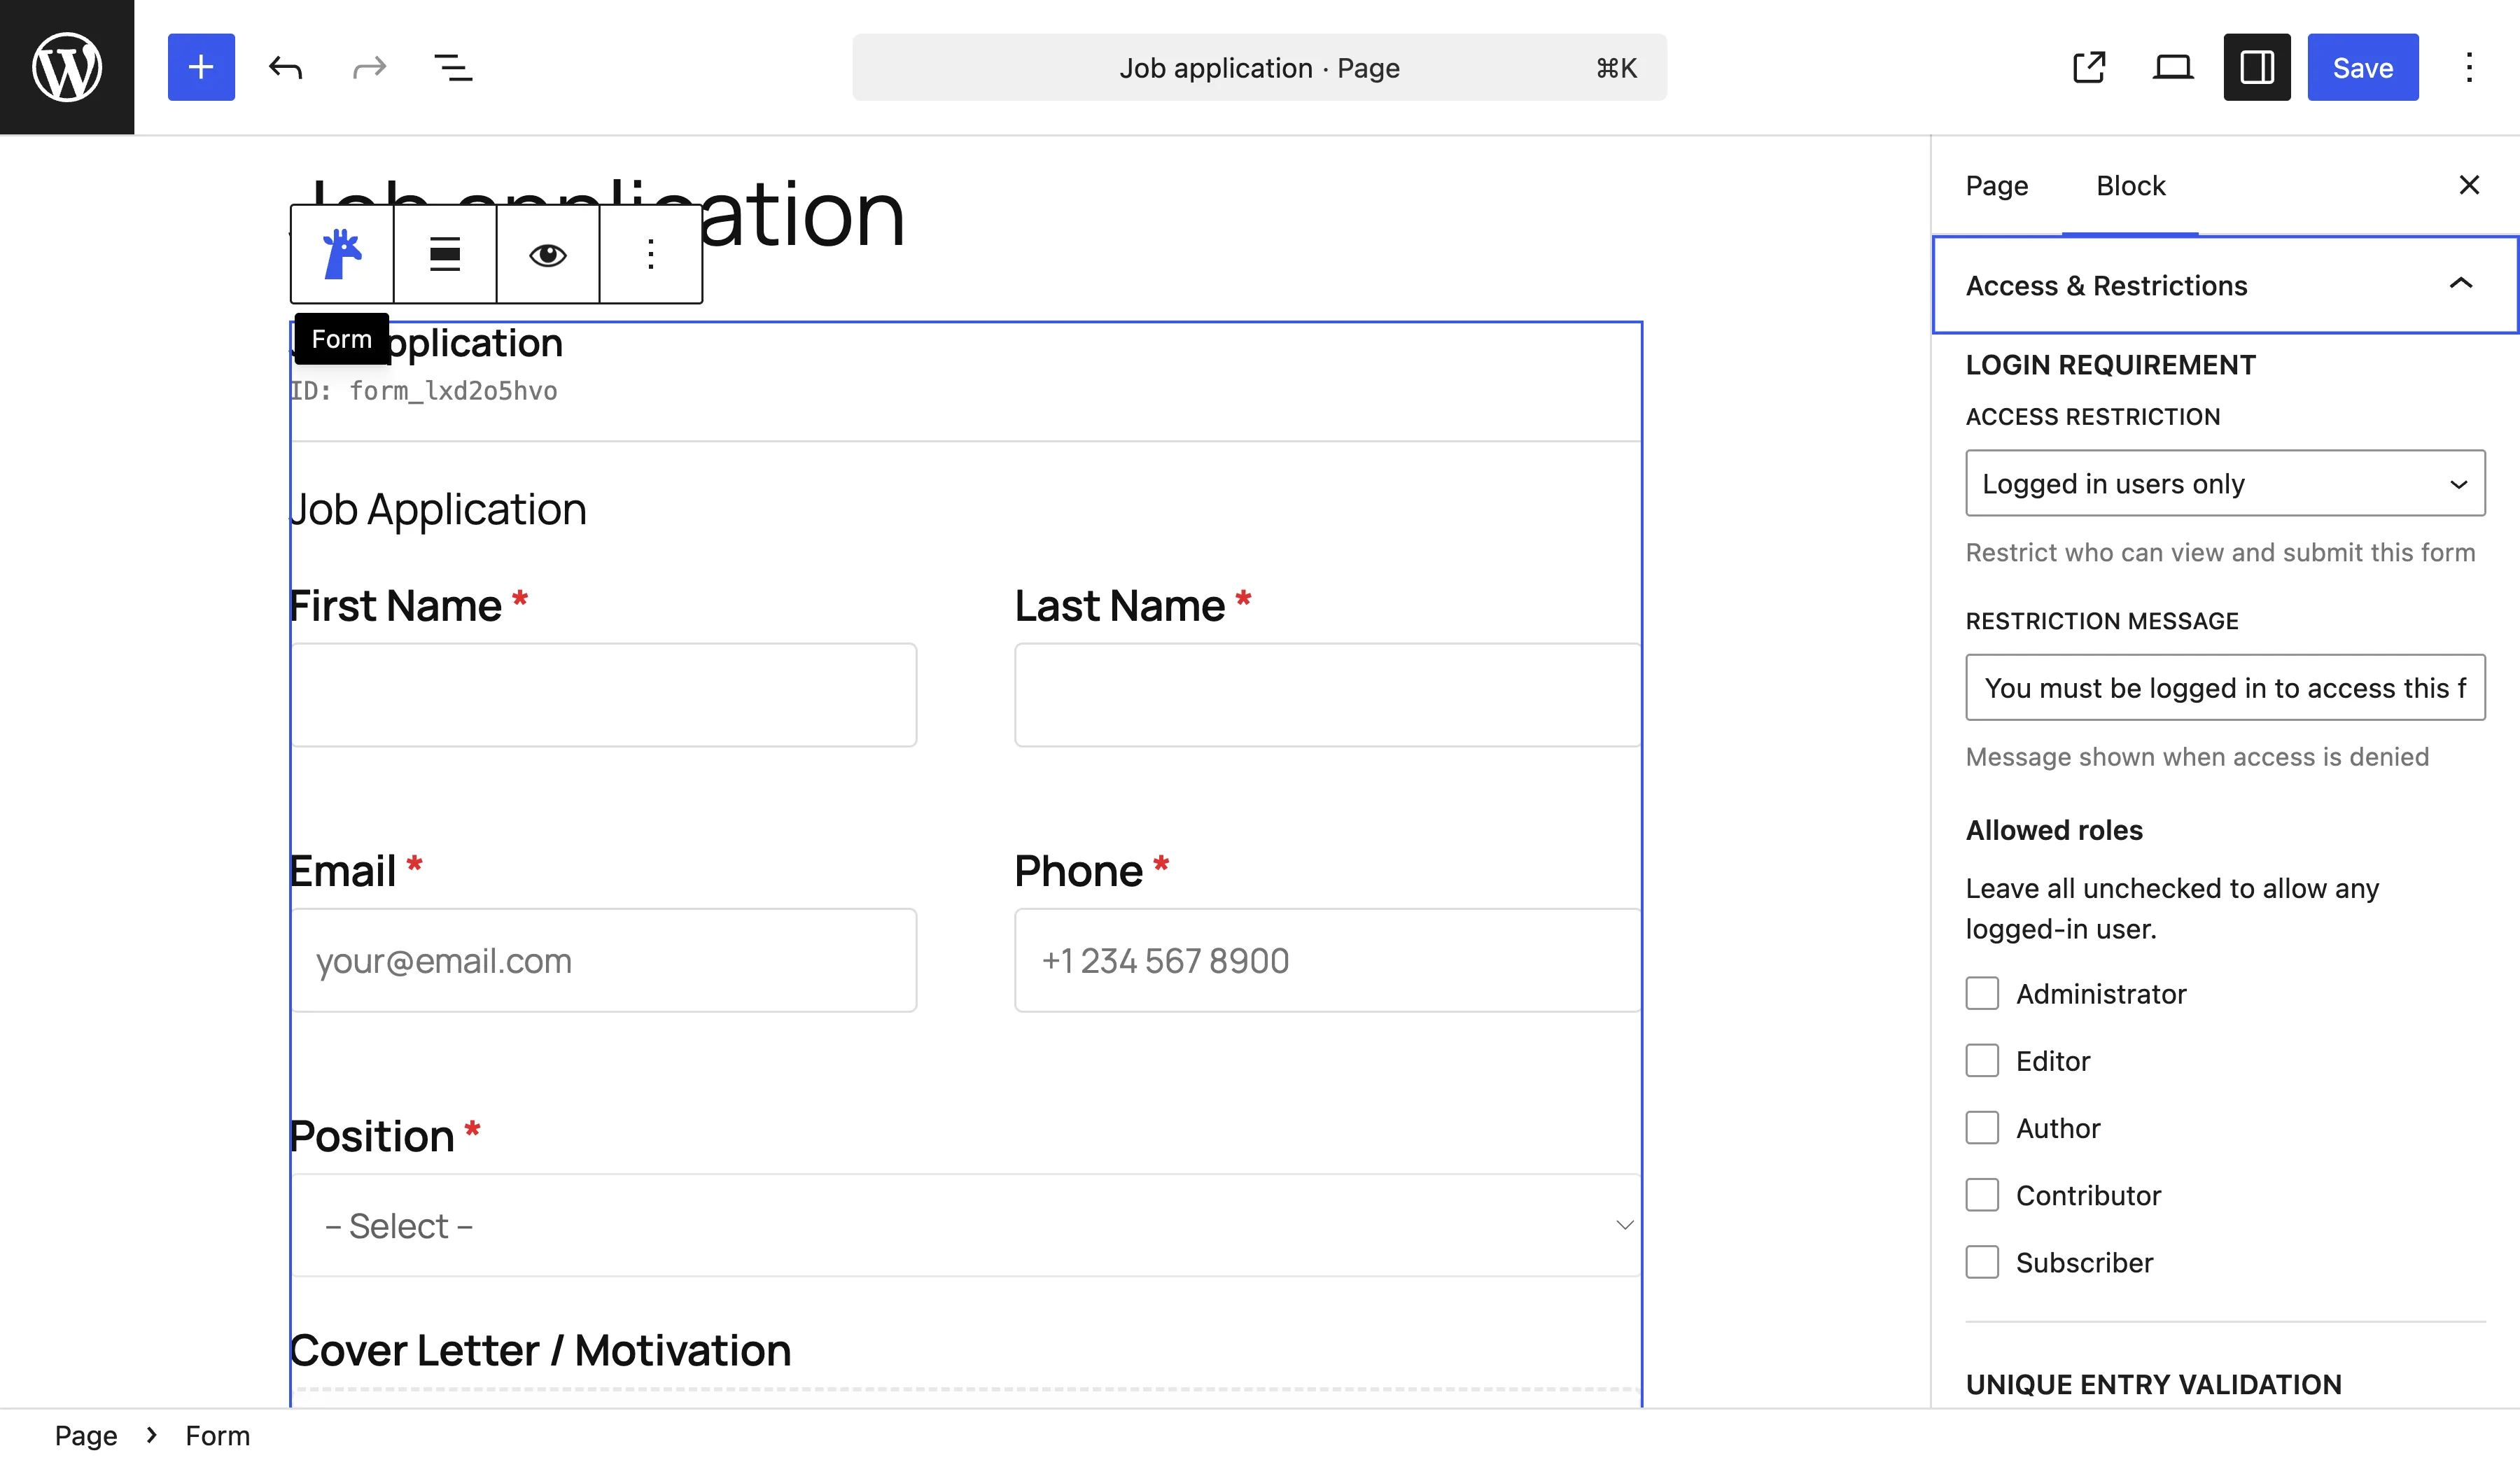Open the Document Overview list icon
2520x1460 pixels.
[x=452, y=67]
